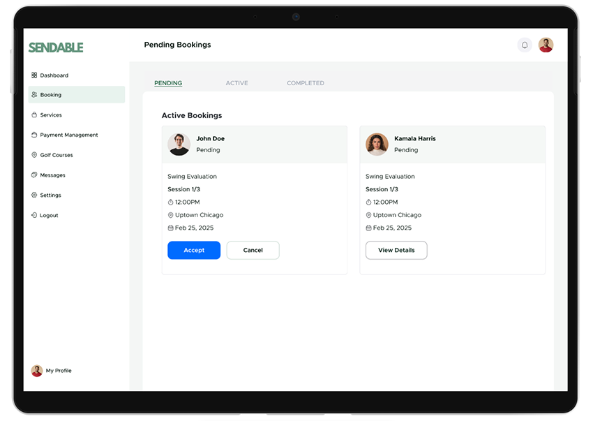Accept John Doe's booking

(194, 250)
